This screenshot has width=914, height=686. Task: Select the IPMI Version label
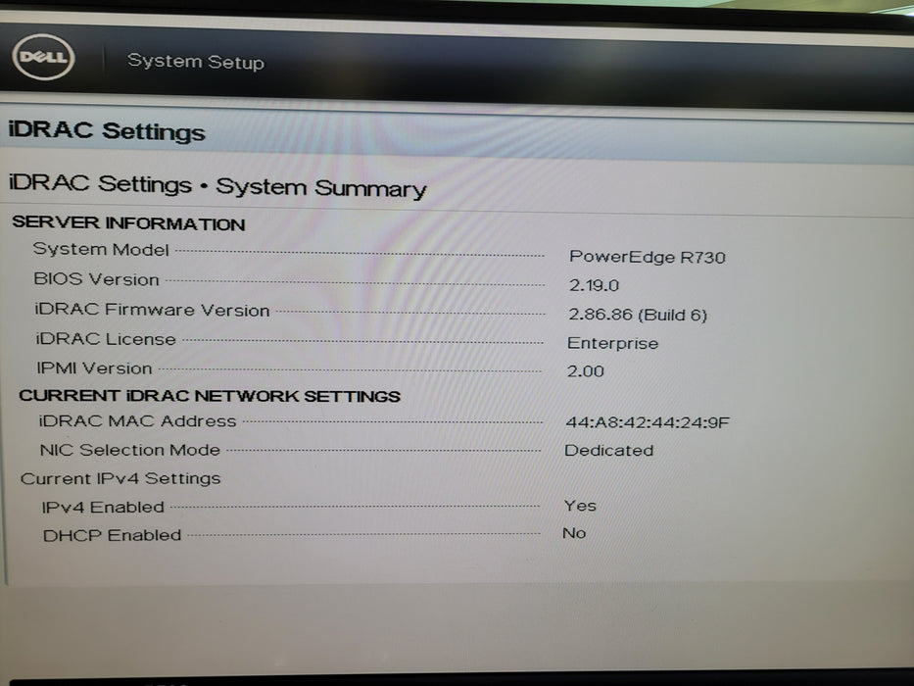coord(94,368)
